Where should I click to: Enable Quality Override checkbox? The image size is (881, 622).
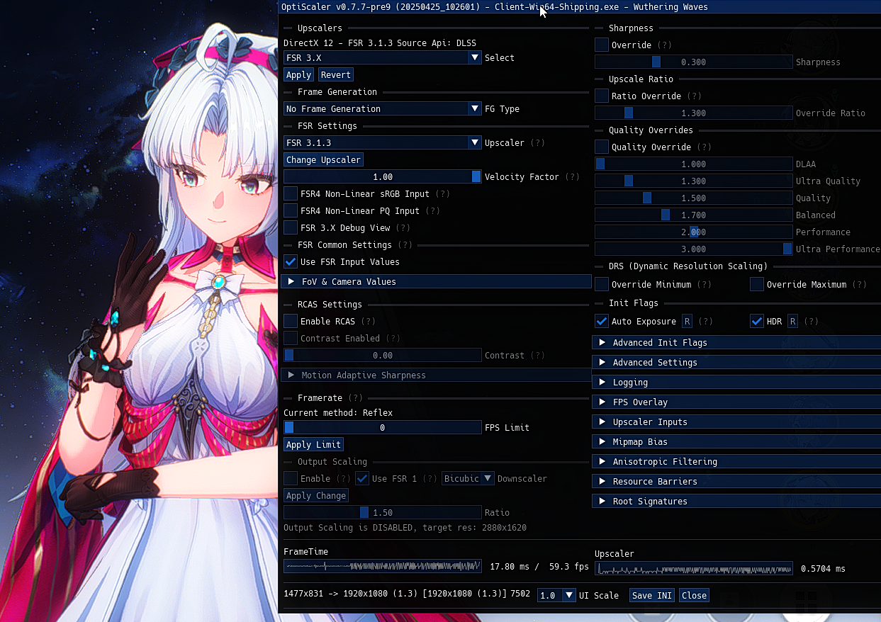602,147
